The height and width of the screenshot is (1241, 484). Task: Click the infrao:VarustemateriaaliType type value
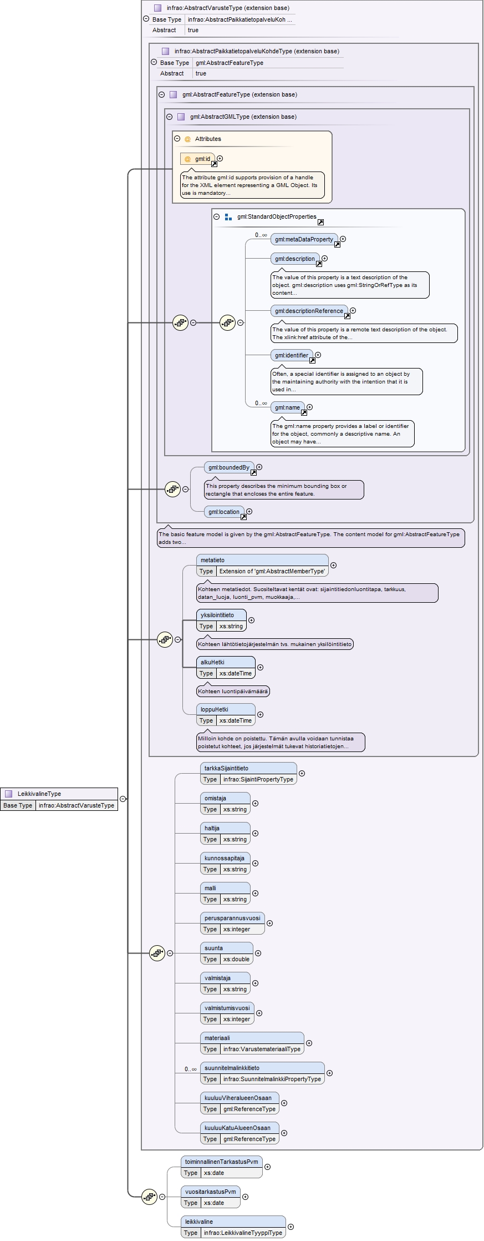[x=262, y=1049]
